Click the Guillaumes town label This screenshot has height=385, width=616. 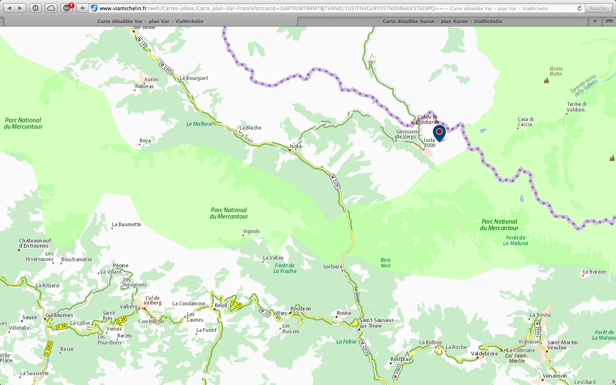click(59, 315)
